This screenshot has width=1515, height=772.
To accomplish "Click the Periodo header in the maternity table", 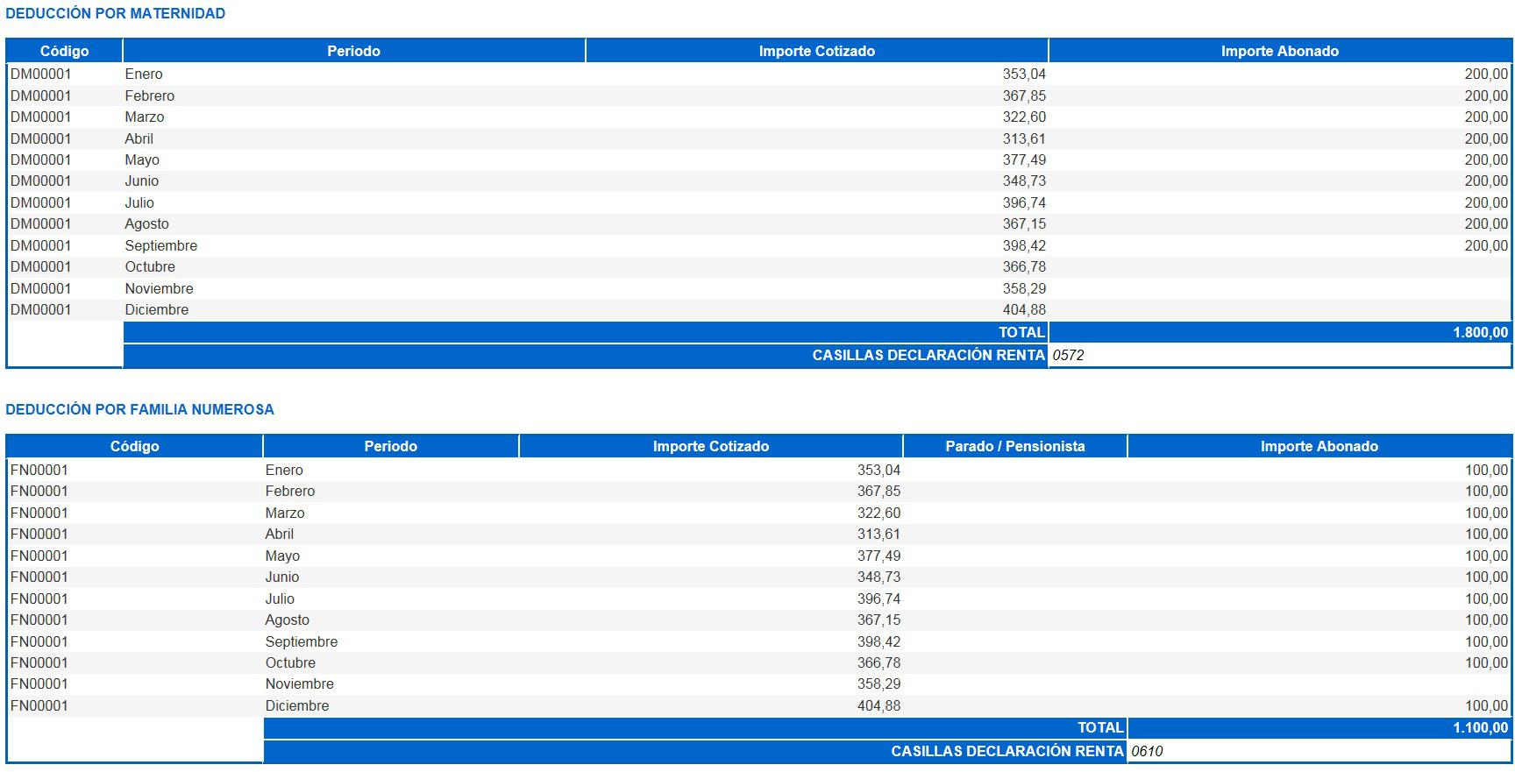I will pos(353,51).
